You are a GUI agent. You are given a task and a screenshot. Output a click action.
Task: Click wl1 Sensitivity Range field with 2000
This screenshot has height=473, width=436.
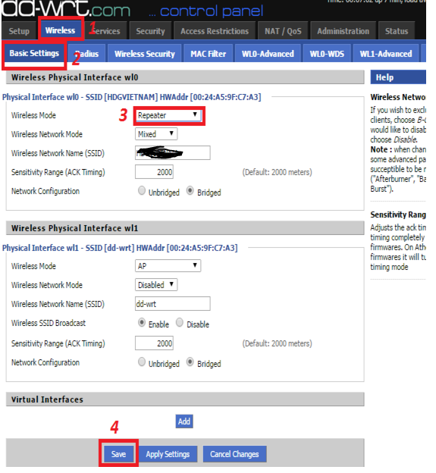tap(154, 343)
